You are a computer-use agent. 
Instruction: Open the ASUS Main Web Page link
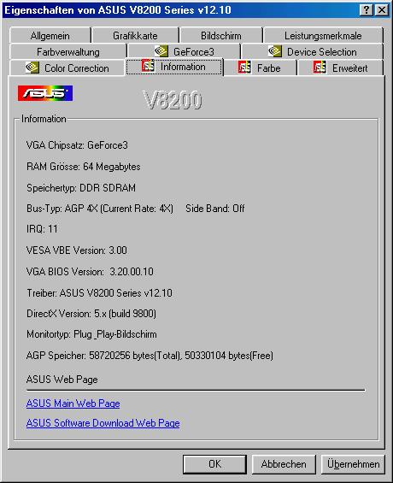[73, 403]
